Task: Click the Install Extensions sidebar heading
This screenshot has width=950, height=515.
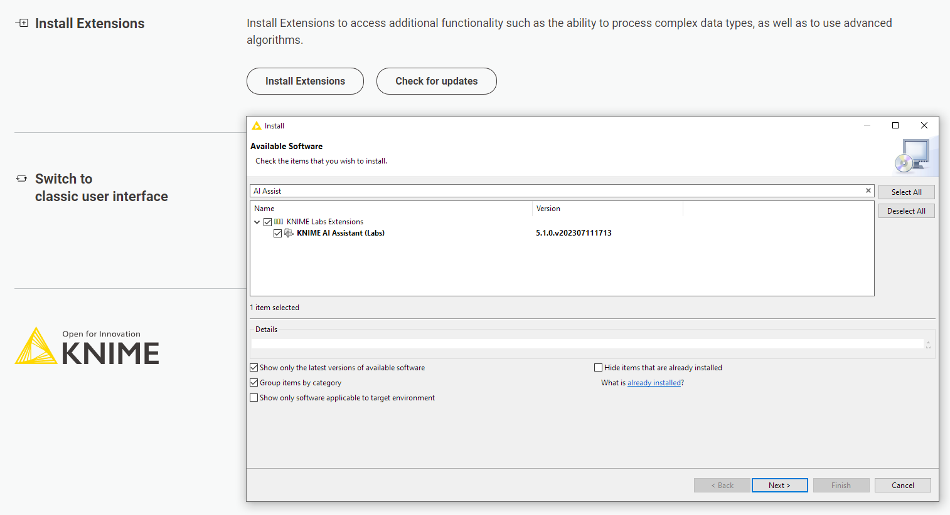Action: point(90,23)
